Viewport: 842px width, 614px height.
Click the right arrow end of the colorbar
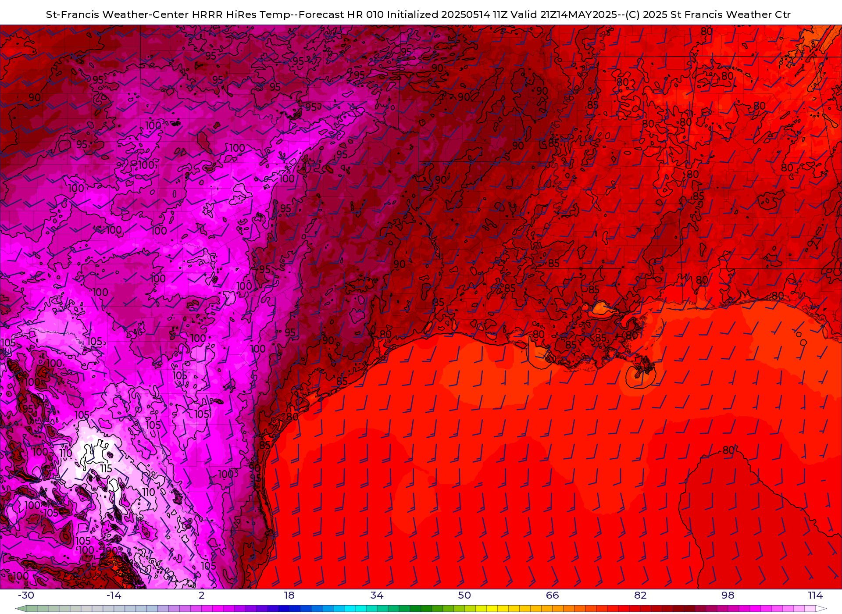(x=821, y=609)
